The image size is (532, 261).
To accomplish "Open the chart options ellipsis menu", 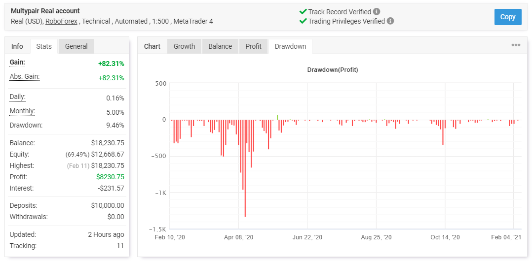I will pos(516,45).
